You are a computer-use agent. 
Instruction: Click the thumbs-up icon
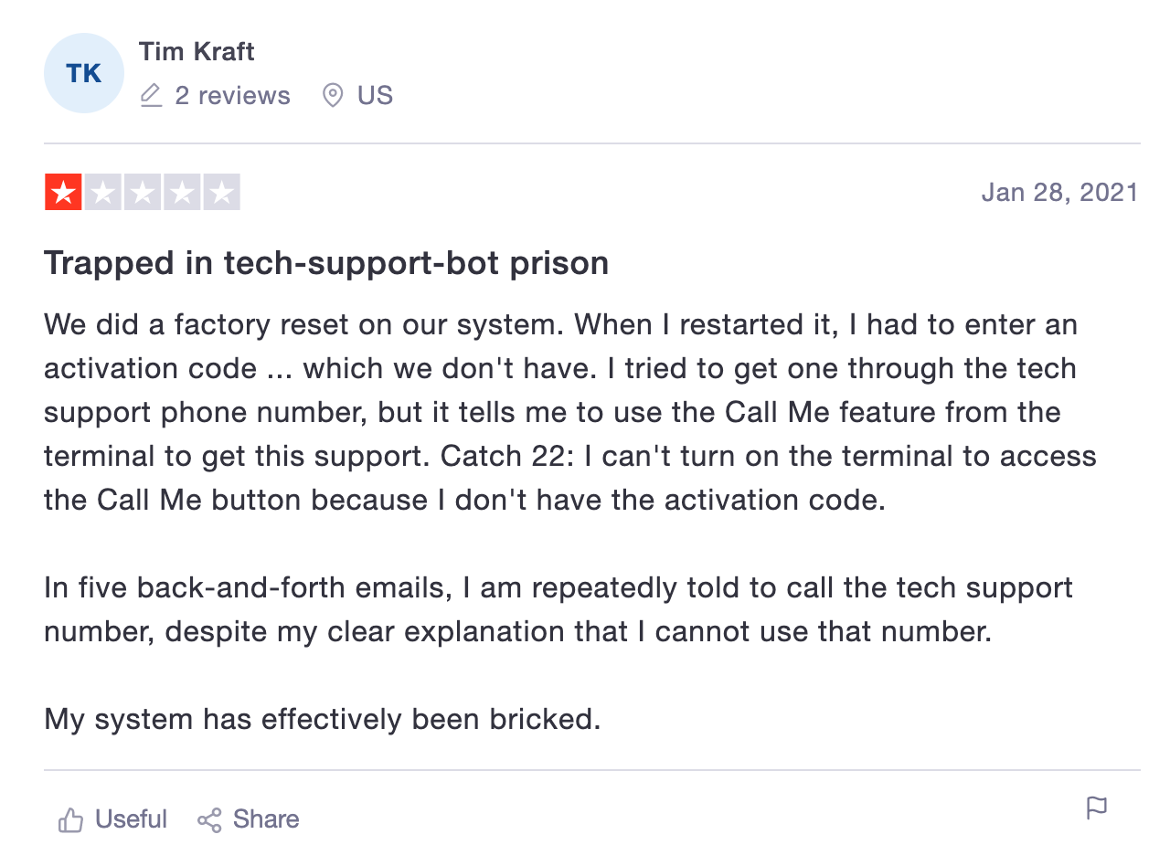(70, 820)
